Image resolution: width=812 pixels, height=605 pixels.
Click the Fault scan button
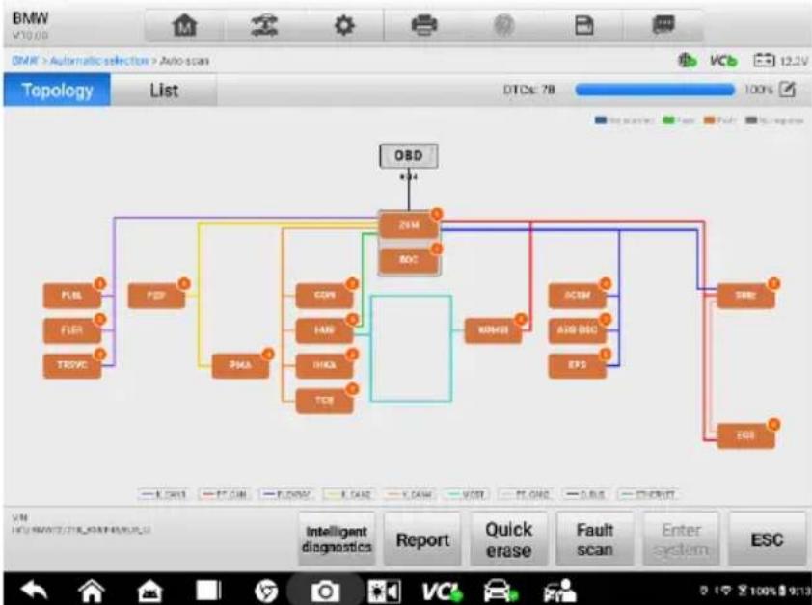coord(594,539)
